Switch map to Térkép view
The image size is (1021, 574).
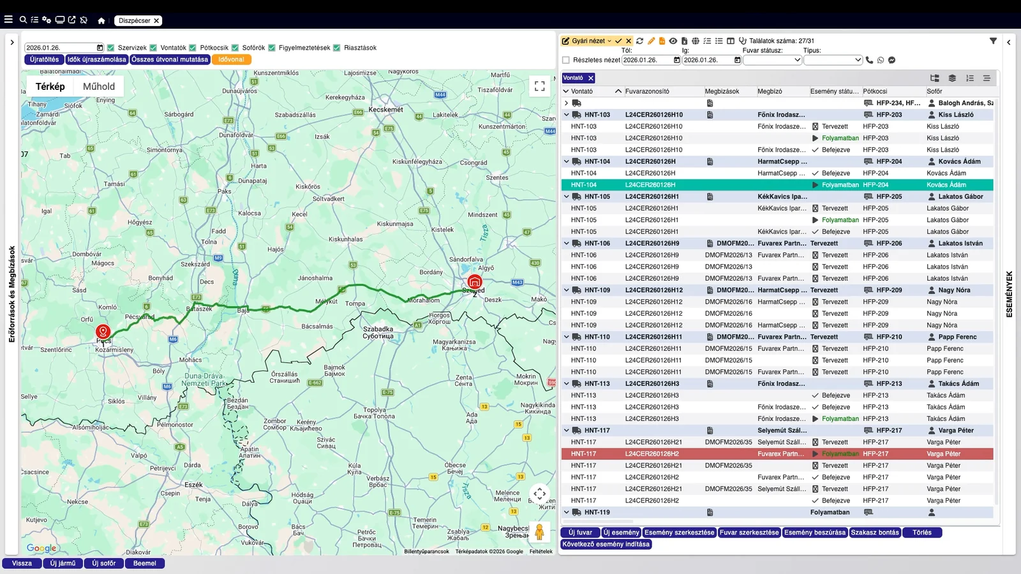50,86
